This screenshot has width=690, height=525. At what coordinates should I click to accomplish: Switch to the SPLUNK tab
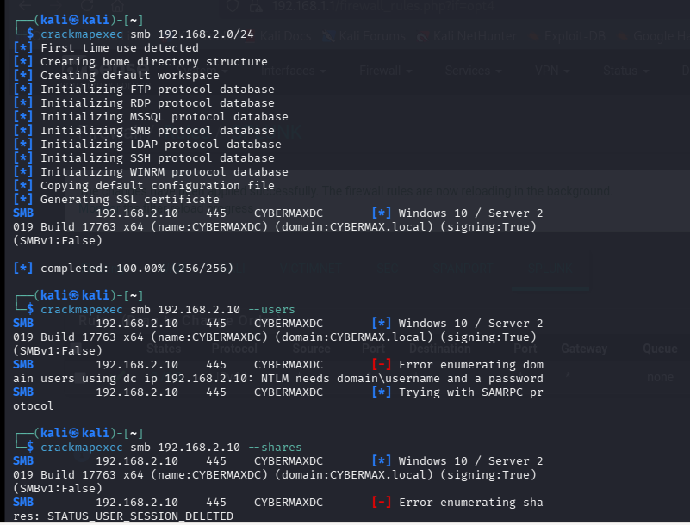pyautogui.click(x=550, y=266)
